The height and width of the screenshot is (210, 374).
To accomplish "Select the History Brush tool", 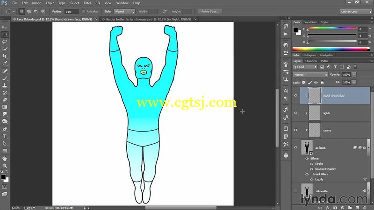I will click(x=5, y=92).
